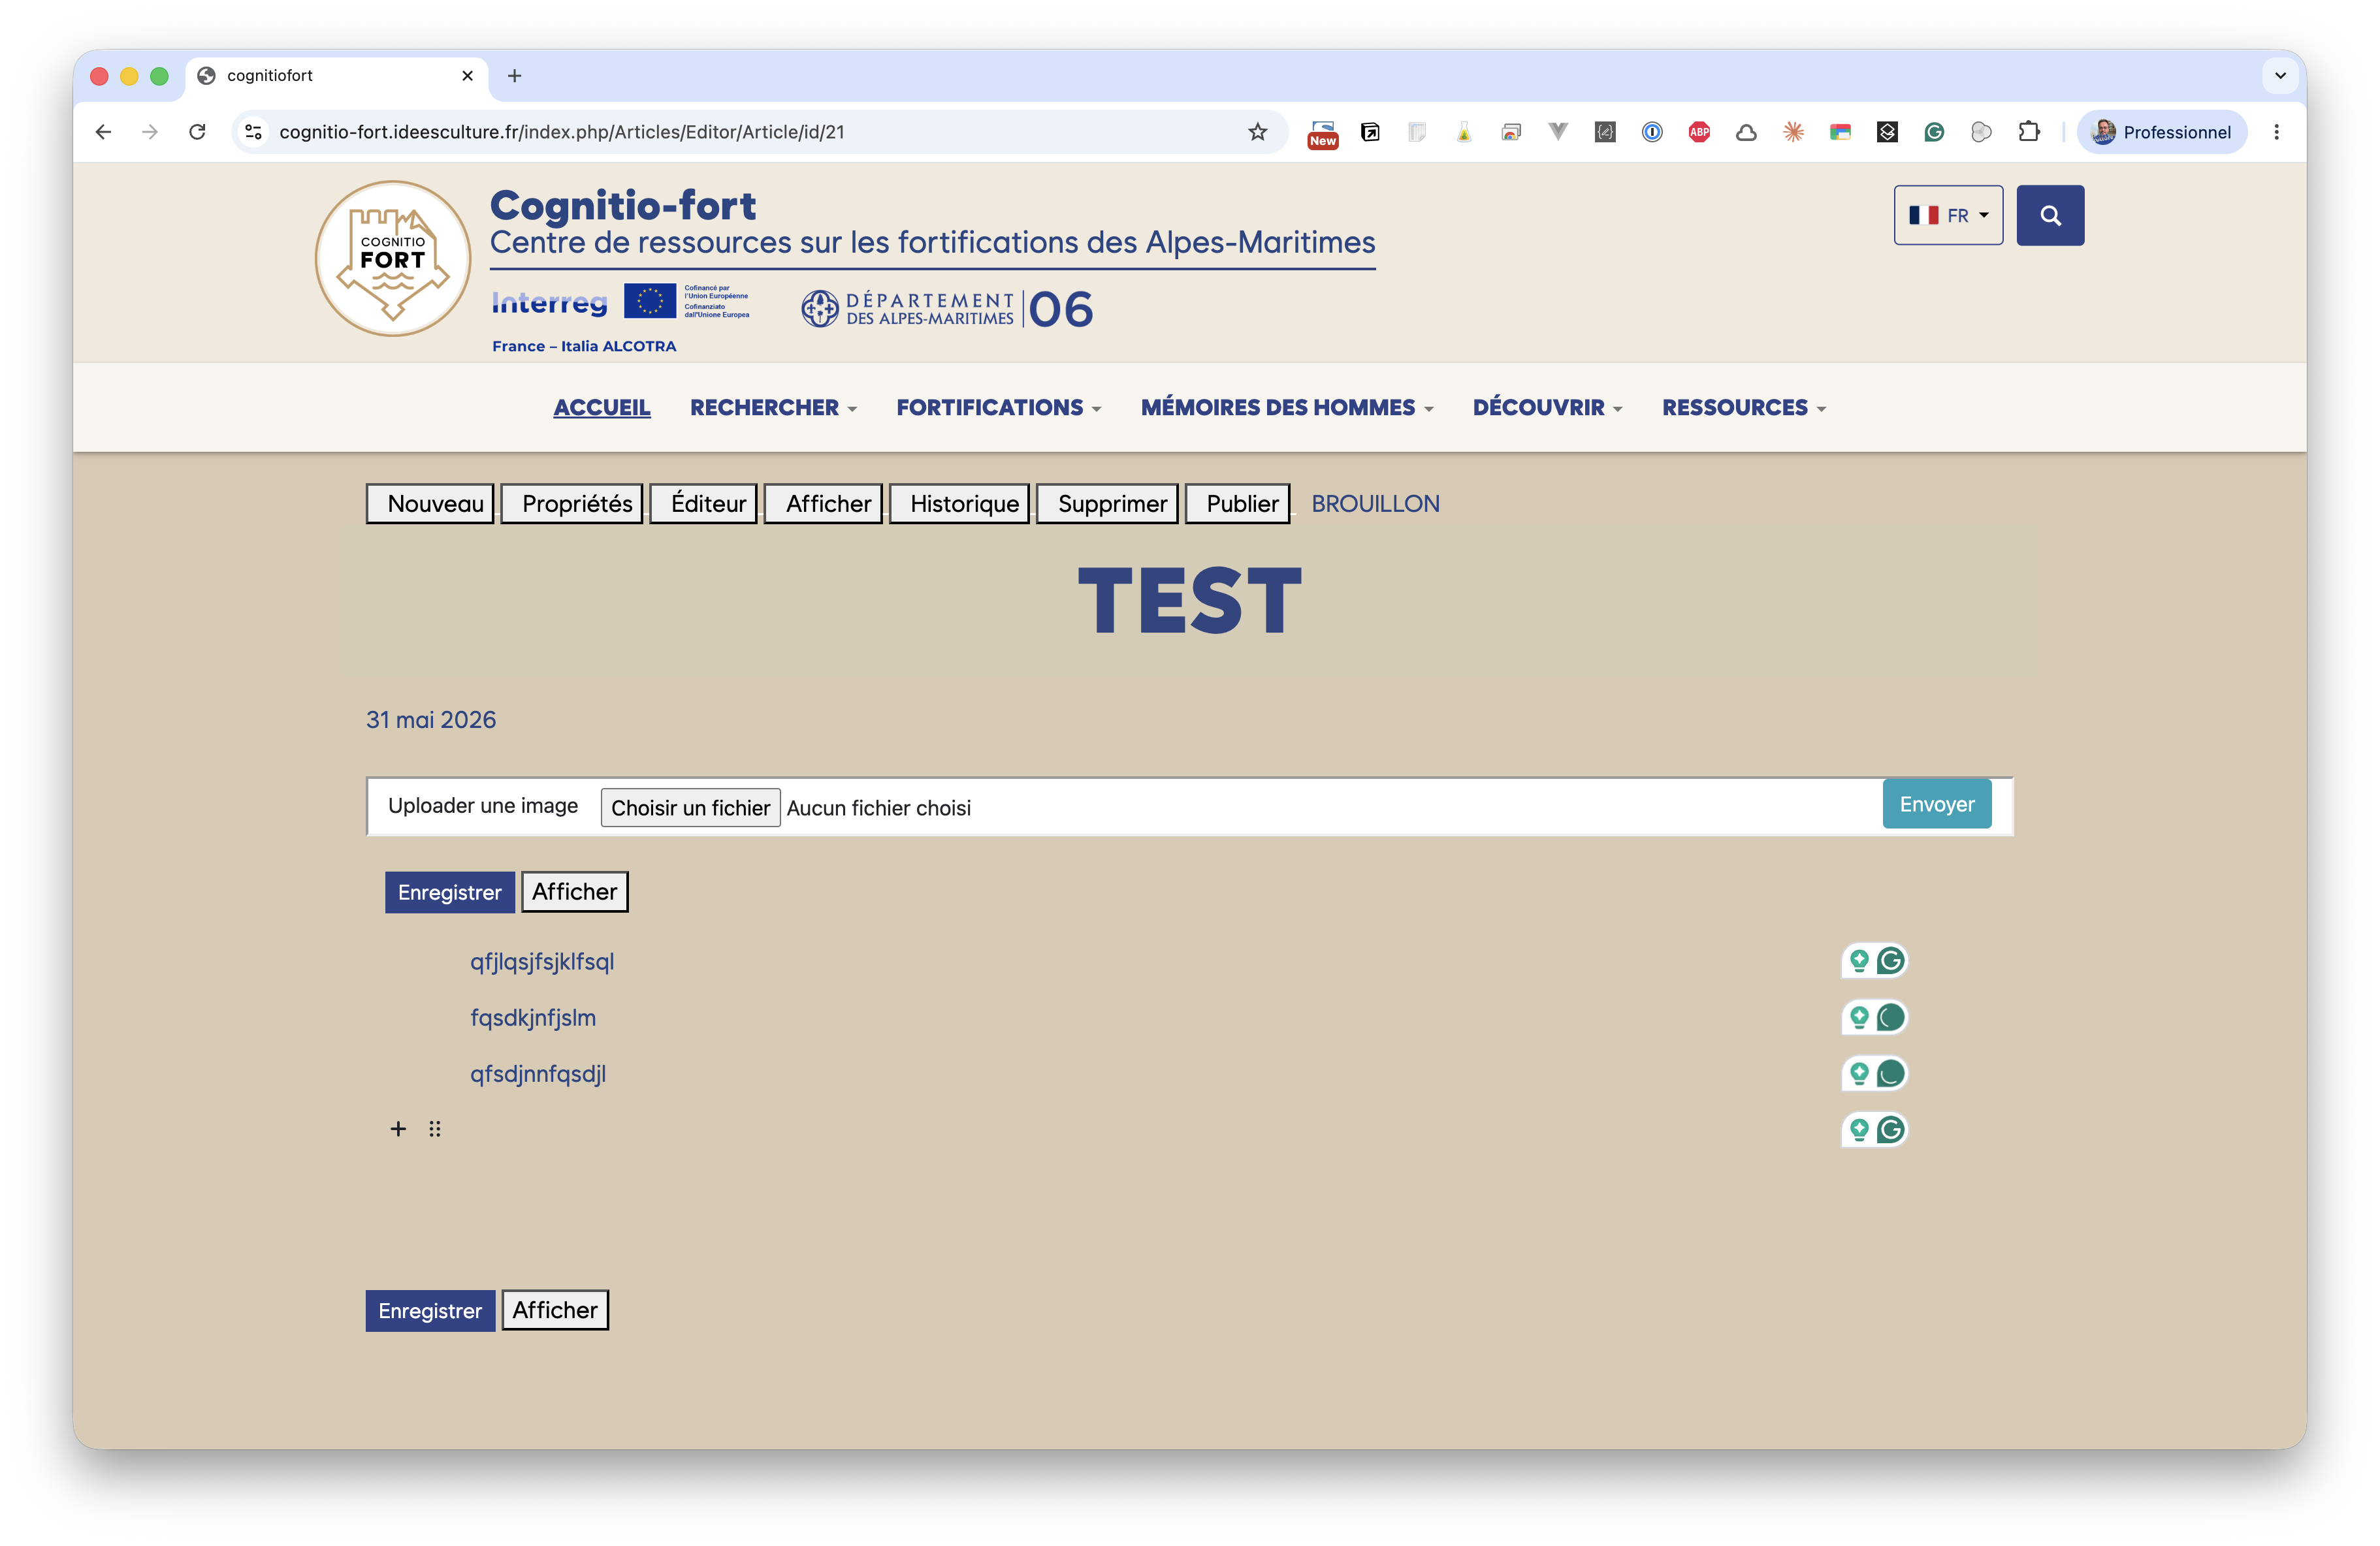Open the Propriétés tab
This screenshot has height=1546, width=2380.
click(572, 503)
